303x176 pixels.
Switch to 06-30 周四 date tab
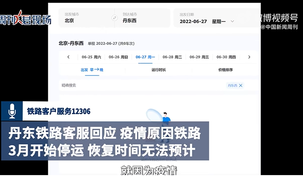pyautogui.click(x=226, y=57)
